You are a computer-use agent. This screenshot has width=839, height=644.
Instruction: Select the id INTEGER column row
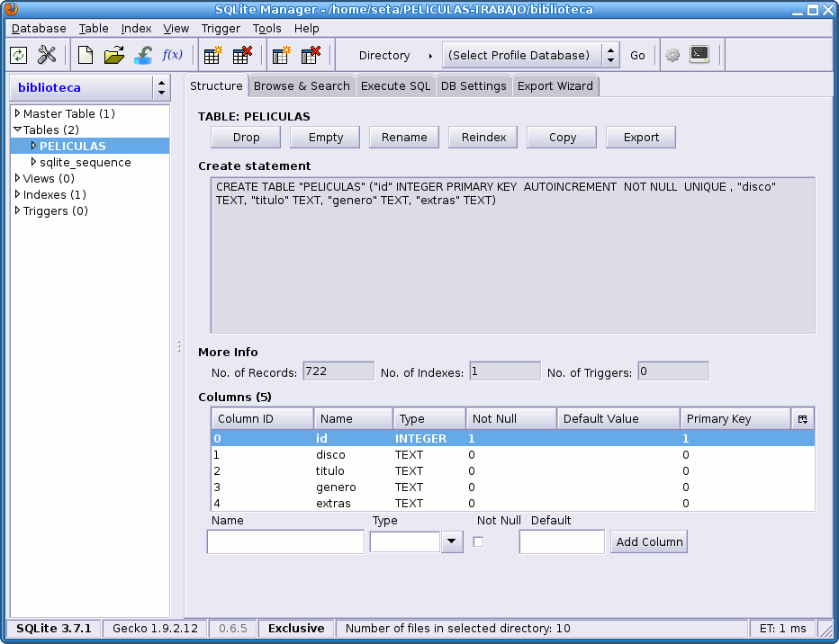(x=512, y=438)
